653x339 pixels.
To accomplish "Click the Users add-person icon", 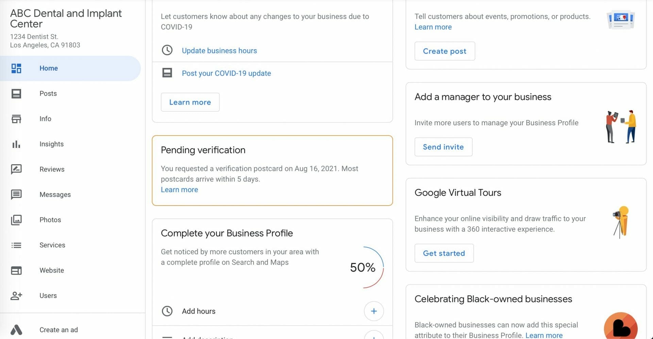I will tap(16, 296).
